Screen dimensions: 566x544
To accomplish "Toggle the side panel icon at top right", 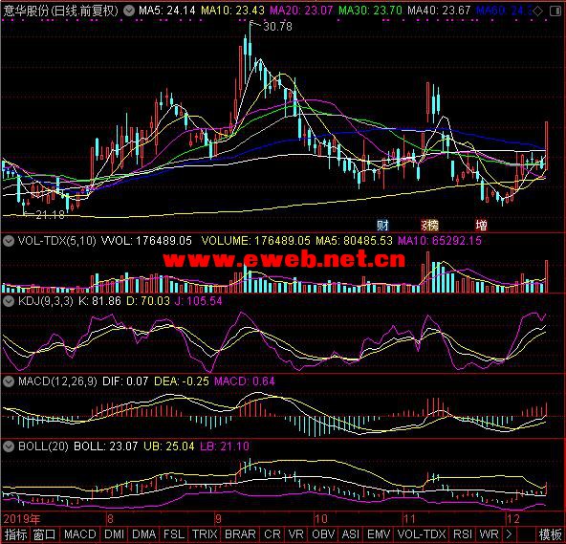I will 555,11.
